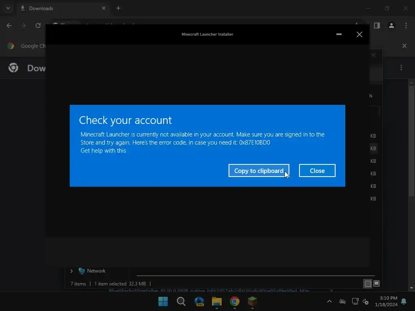This screenshot has width=415, height=311.
Task: Show hidden system tray icons
Action: [x=329, y=301]
